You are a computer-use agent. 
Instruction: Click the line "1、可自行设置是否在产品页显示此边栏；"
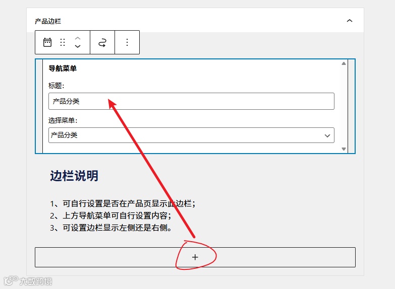[x=123, y=203]
